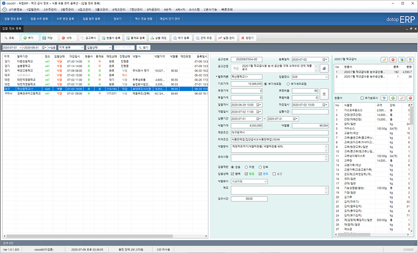Enable the 추가분표시 checkbox

[x=362, y=98]
